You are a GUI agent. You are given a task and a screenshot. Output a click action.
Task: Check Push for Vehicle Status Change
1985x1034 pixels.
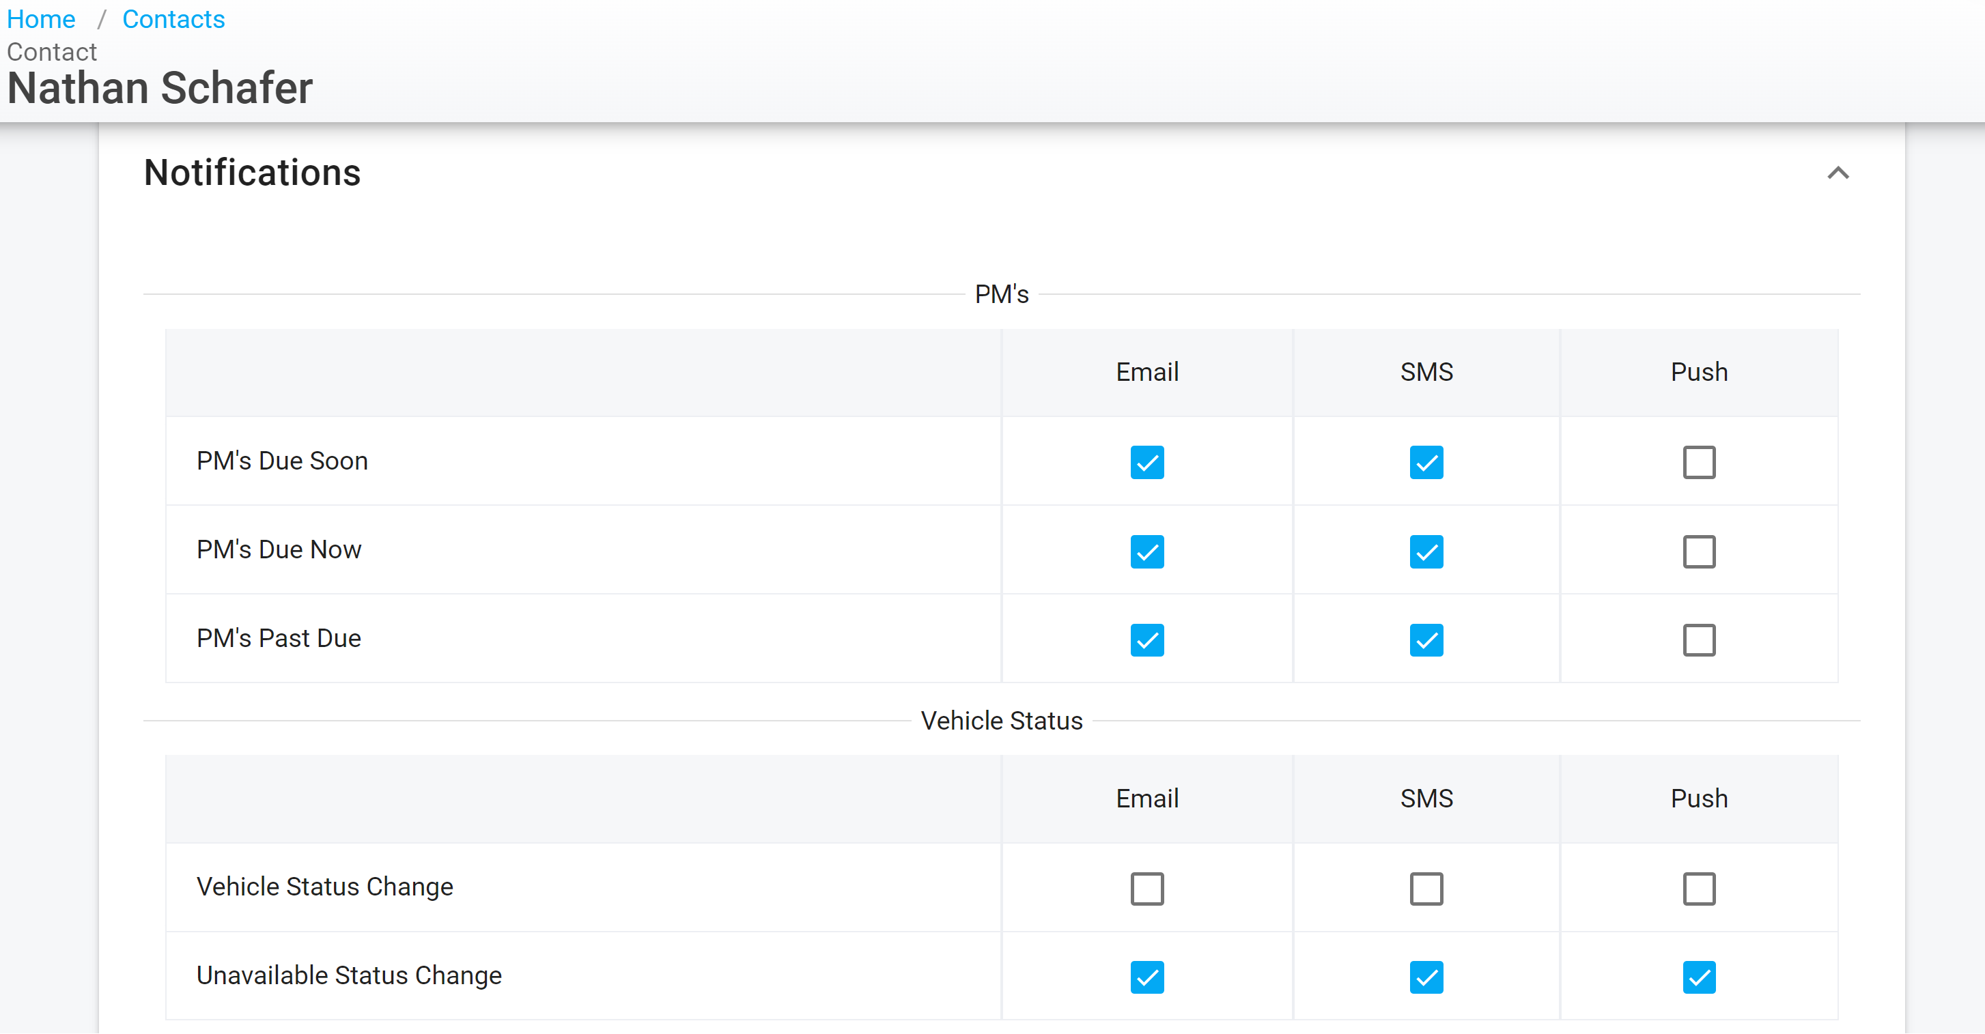pyautogui.click(x=1698, y=889)
